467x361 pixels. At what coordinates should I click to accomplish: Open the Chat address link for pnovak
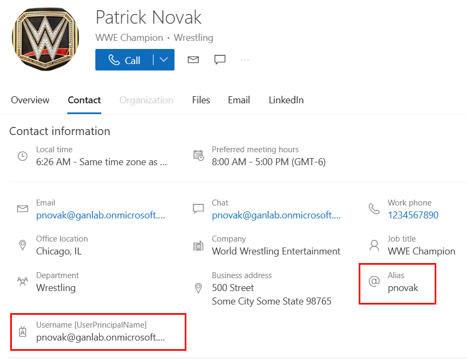pos(276,215)
